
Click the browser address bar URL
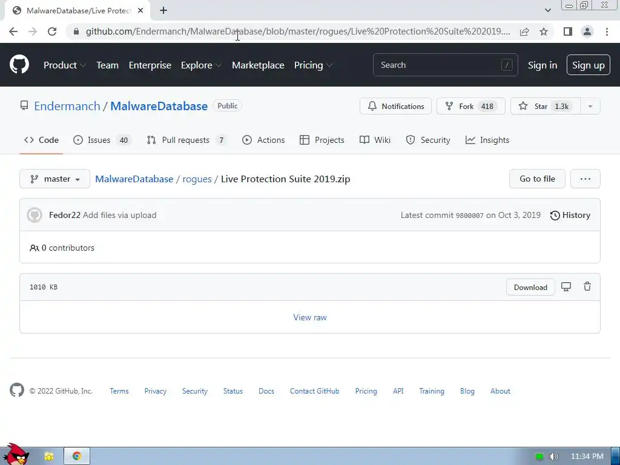298,31
